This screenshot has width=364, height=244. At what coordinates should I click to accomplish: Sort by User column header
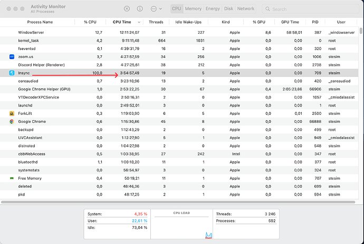tap(341, 22)
